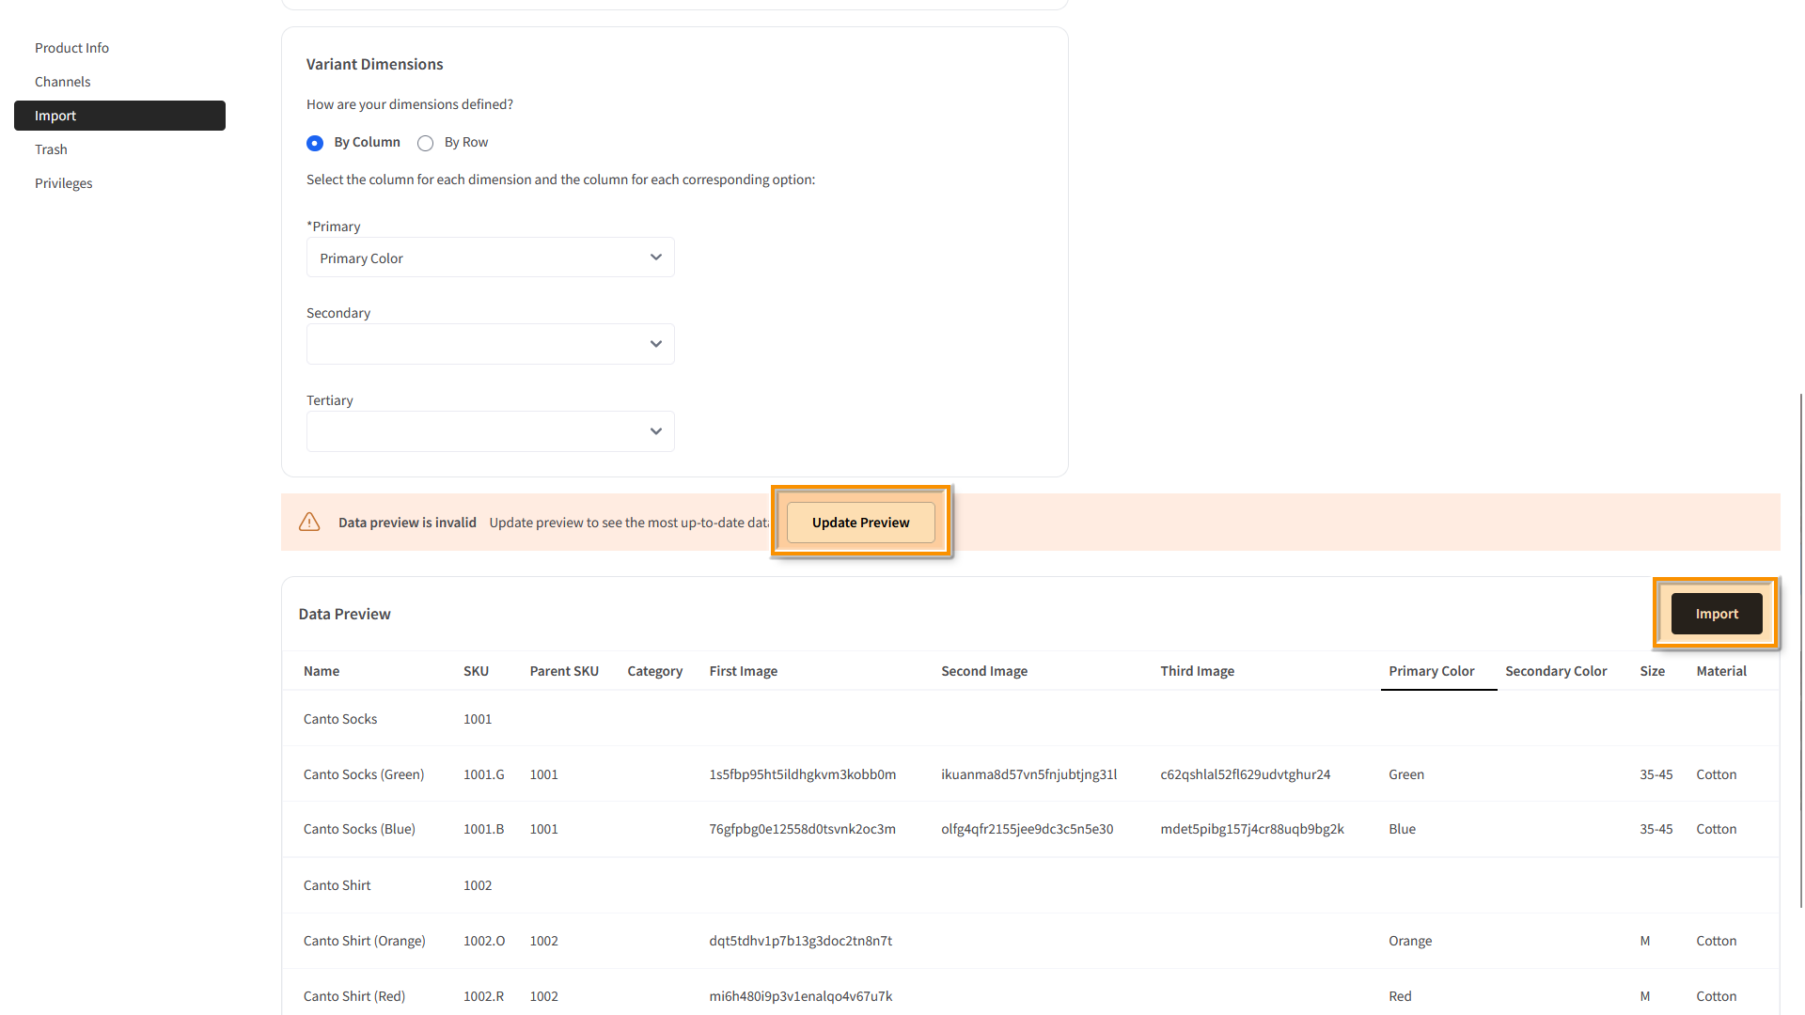Click the Primary Color column header

pyautogui.click(x=1431, y=671)
